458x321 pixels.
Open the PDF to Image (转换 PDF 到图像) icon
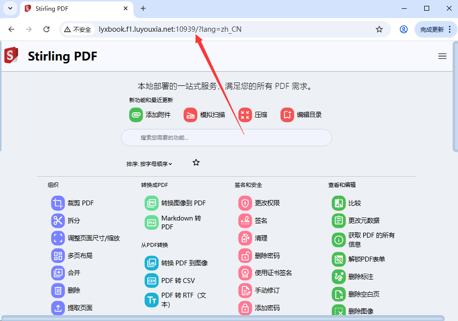click(x=152, y=263)
